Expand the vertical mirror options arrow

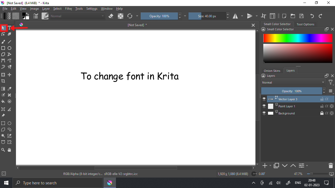(x=256, y=16)
